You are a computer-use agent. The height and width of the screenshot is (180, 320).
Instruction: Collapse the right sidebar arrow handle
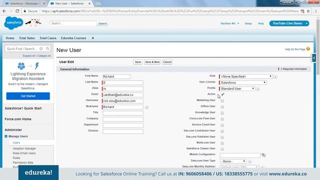pos(314,58)
